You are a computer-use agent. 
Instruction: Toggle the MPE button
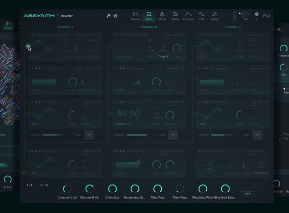[247, 194]
